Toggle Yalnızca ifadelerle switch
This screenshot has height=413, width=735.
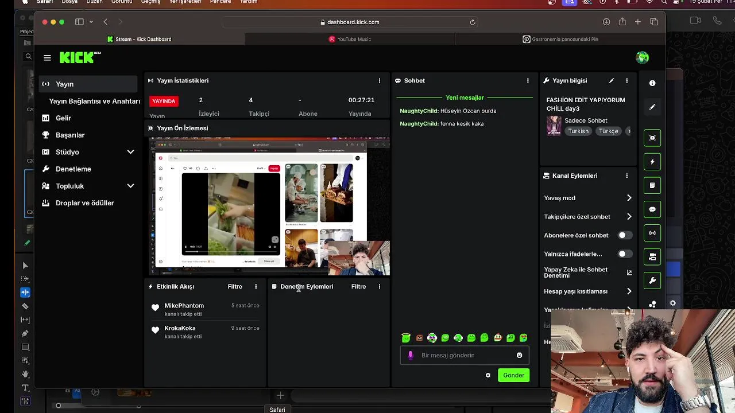(x=624, y=254)
